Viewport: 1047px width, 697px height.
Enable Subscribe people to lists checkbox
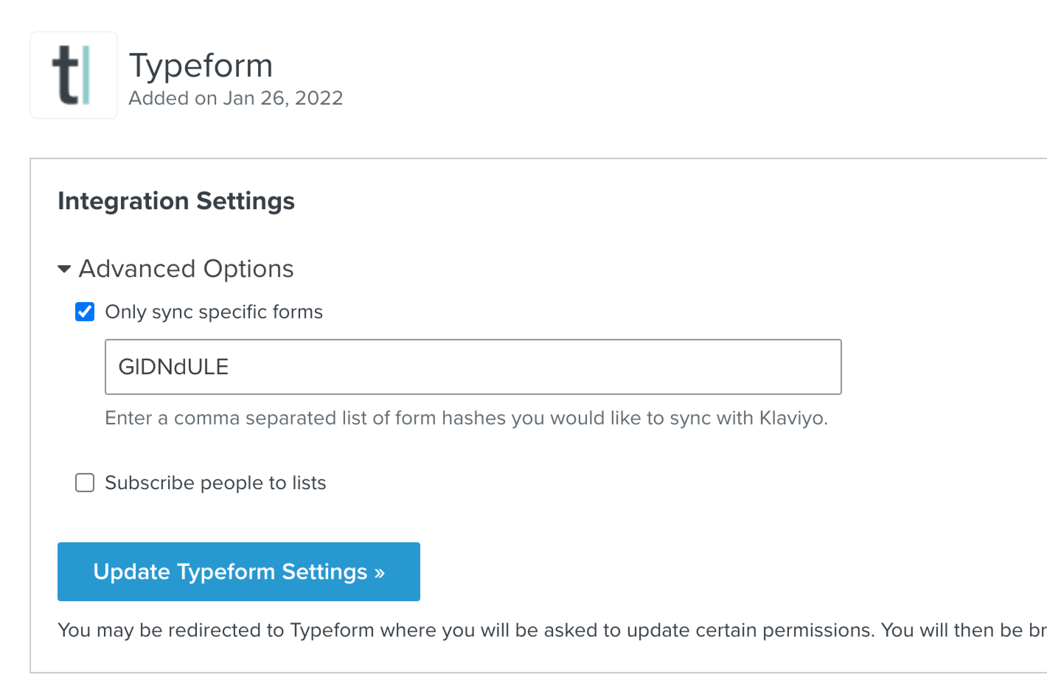pyautogui.click(x=84, y=483)
